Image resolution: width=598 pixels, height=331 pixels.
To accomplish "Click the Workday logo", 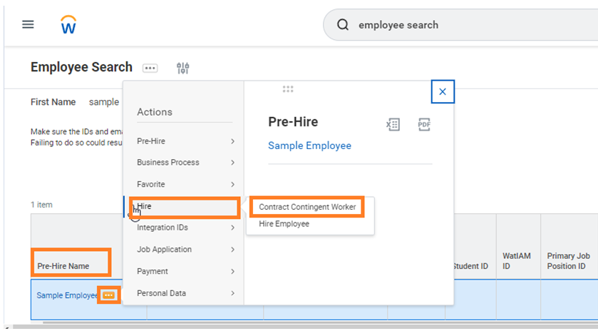I will (x=68, y=25).
